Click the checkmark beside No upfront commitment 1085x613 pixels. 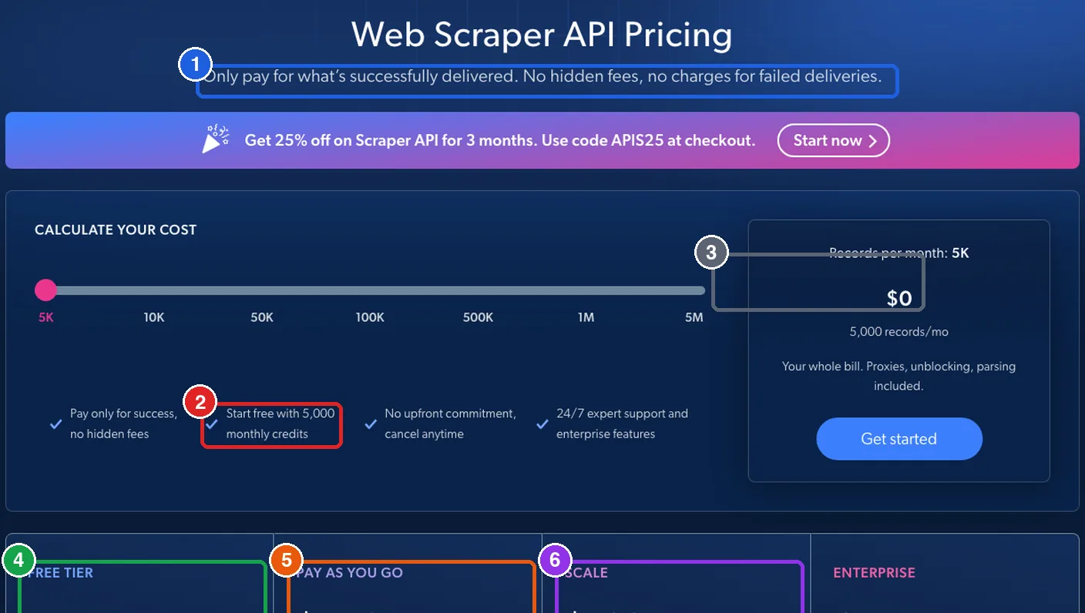371,424
